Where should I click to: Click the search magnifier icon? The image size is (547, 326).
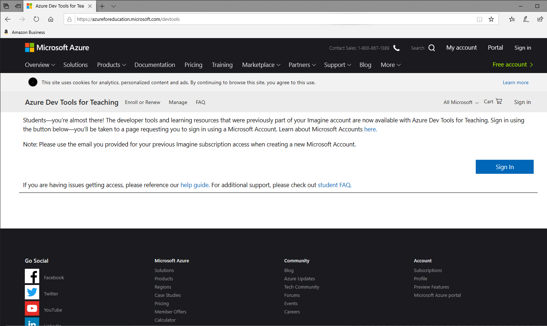(x=431, y=48)
